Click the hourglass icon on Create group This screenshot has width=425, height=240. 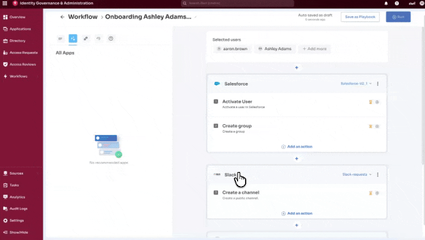click(x=370, y=126)
